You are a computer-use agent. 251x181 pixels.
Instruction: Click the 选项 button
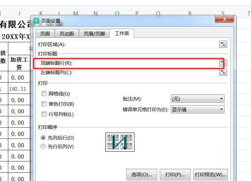click(x=142, y=175)
